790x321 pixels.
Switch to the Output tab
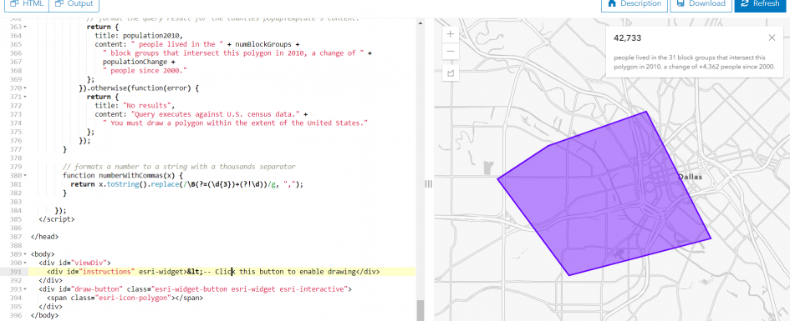coord(74,3)
